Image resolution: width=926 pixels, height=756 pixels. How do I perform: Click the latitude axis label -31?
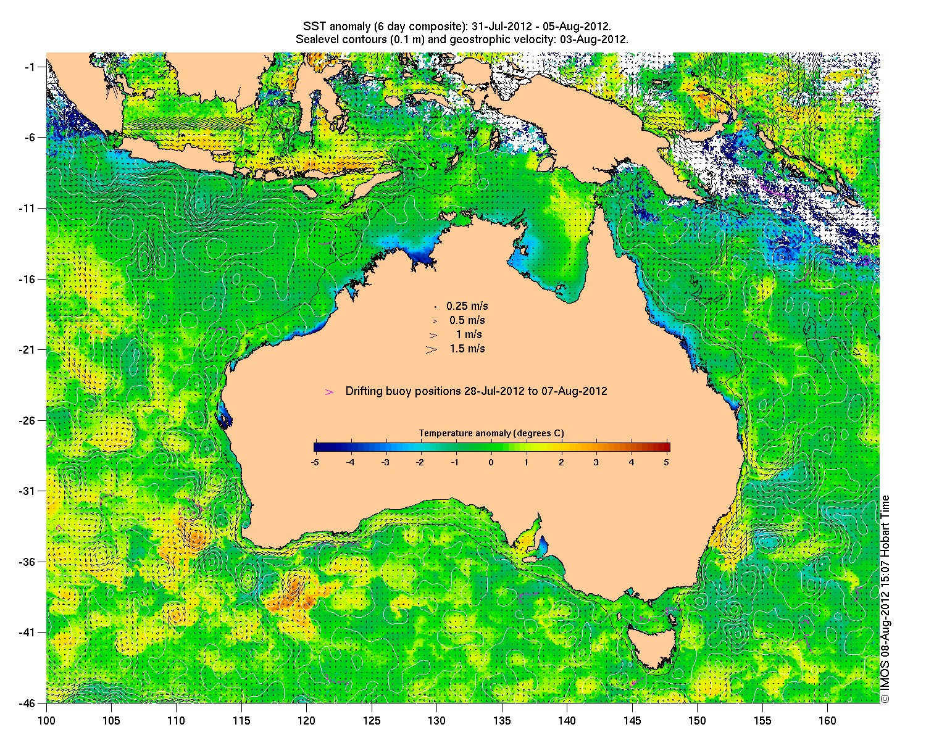tap(28, 491)
